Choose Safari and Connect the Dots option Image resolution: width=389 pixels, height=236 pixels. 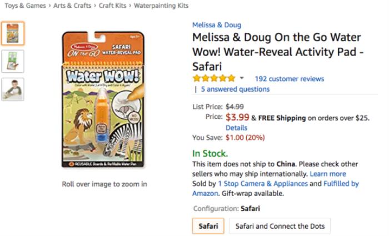tap(280, 226)
